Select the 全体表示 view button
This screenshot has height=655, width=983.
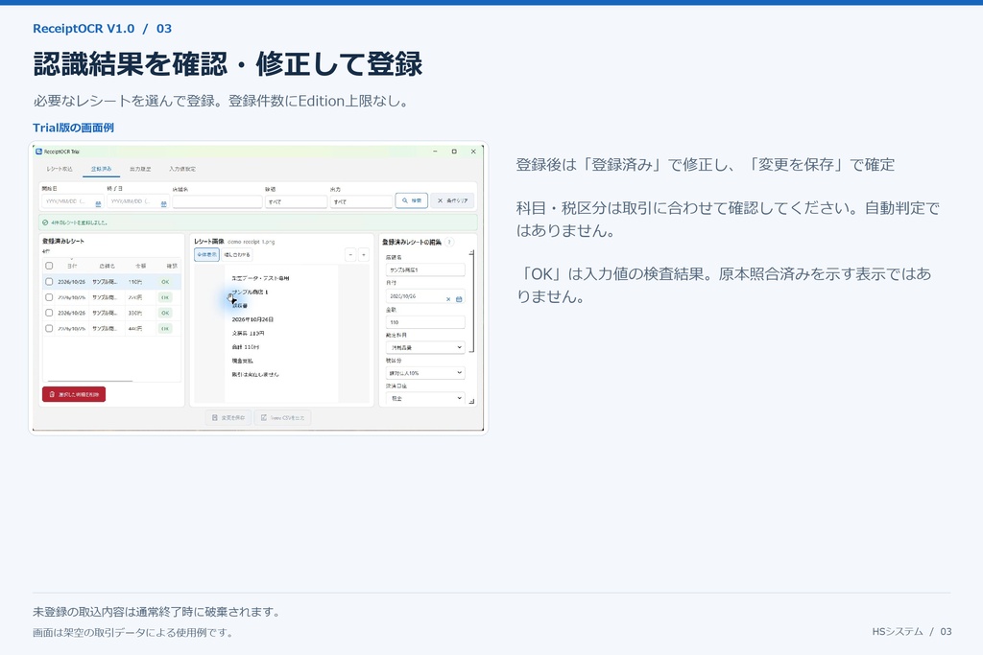207,254
